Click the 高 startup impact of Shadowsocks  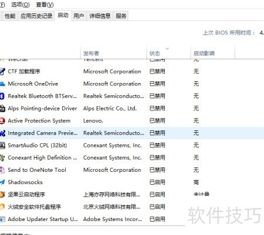point(196,182)
